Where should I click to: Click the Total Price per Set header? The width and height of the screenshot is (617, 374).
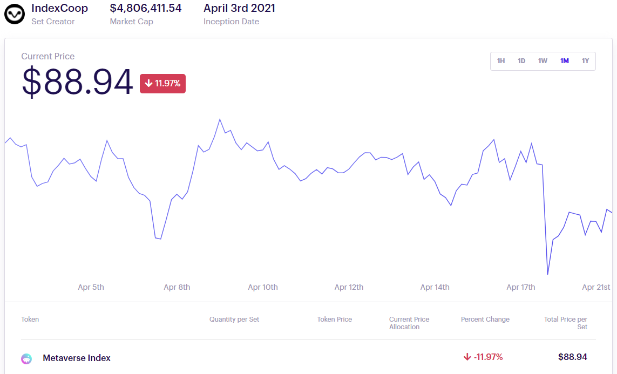click(x=566, y=323)
